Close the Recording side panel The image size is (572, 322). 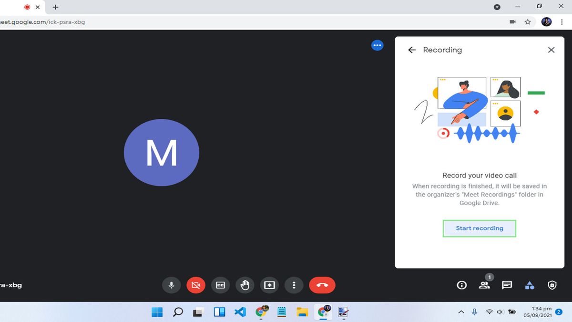(551, 50)
